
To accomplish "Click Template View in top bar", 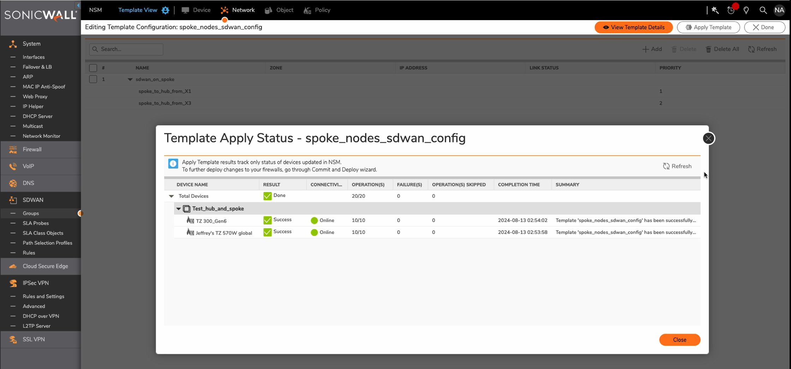I will coord(137,10).
